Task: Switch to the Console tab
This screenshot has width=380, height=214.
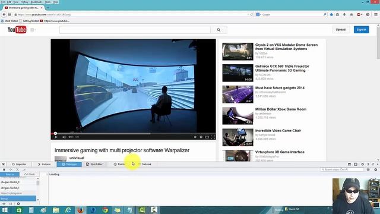Action: tap(44, 164)
